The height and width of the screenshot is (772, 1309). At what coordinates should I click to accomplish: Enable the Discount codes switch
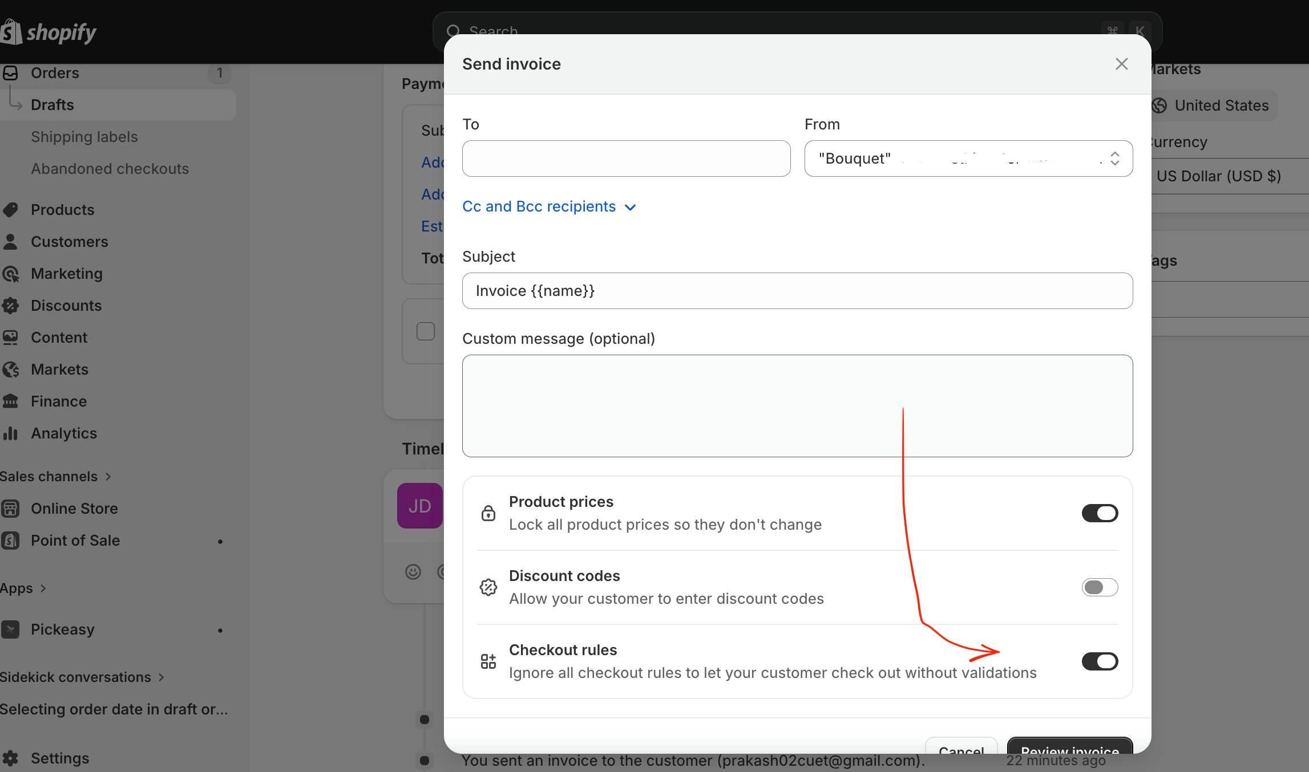(1099, 587)
